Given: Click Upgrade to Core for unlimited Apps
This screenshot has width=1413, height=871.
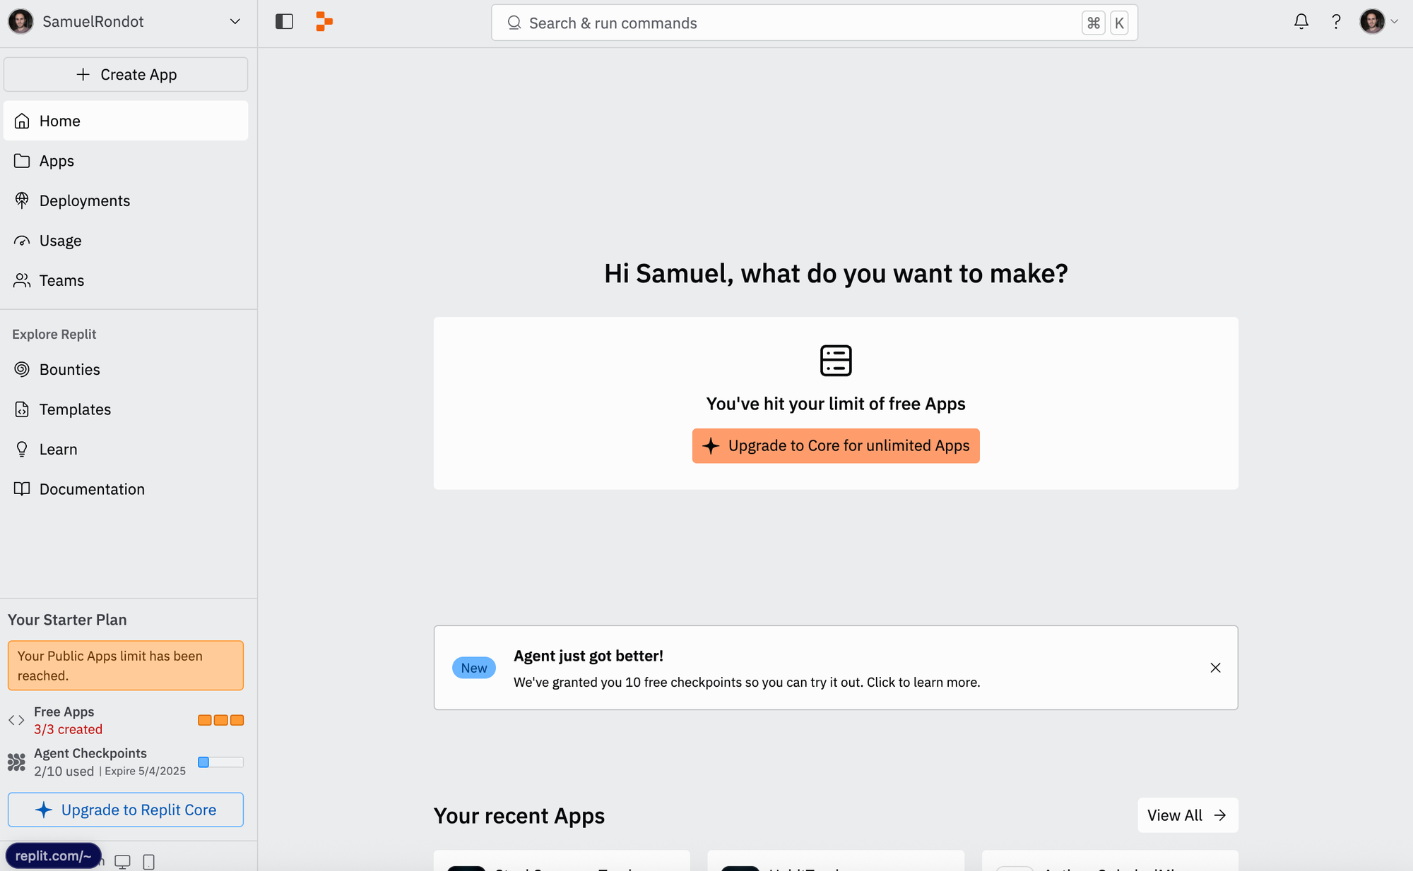Looking at the screenshot, I should tap(835, 445).
